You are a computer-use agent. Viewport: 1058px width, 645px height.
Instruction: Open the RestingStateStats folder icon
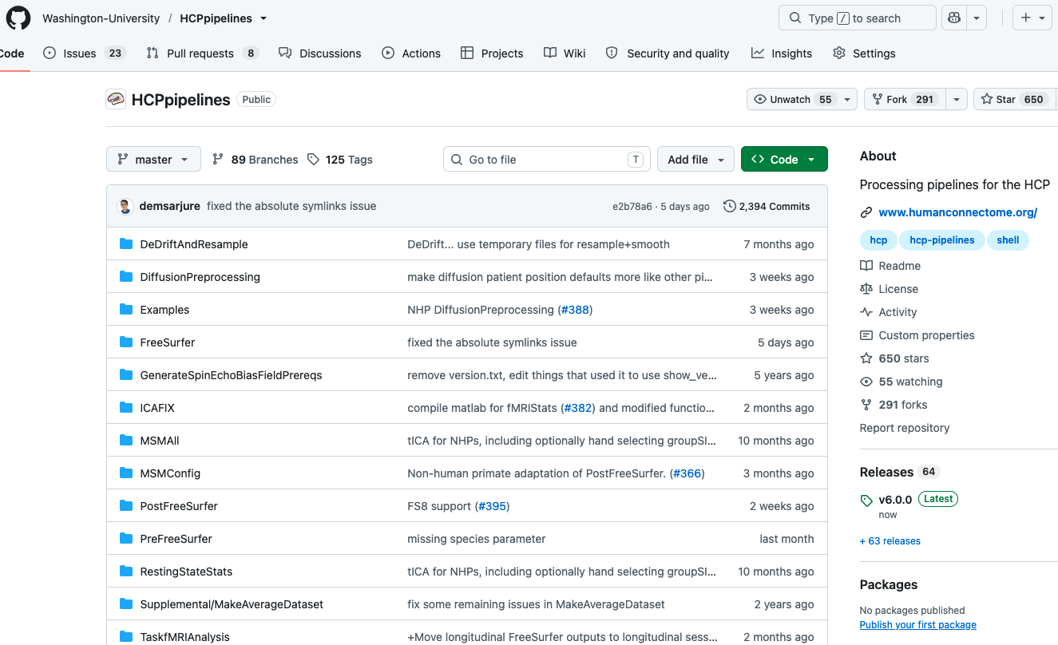[x=126, y=572]
